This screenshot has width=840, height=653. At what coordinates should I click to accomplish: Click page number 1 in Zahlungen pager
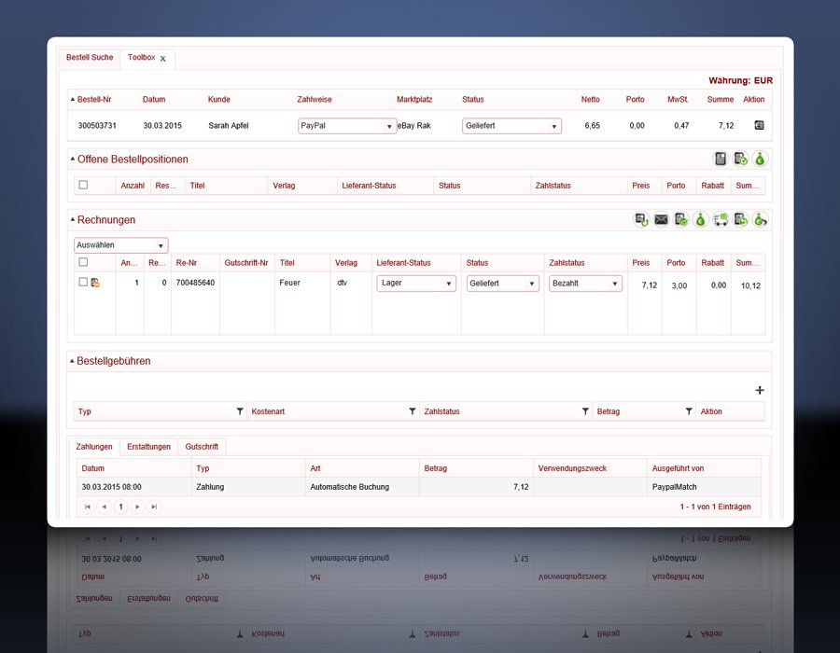(121, 507)
